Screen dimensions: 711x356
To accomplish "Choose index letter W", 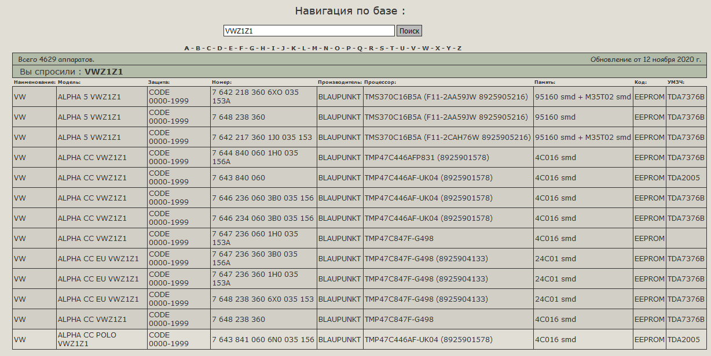I will click(426, 48).
